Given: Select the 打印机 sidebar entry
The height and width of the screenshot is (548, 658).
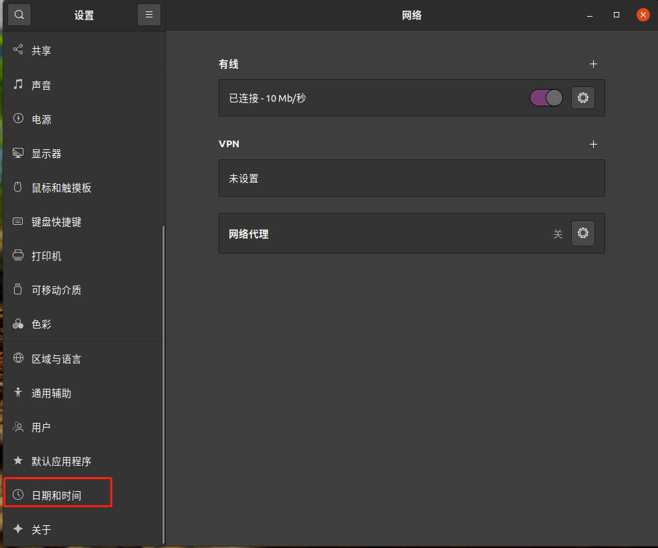Looking at the screenshot, I should [46, 256].
